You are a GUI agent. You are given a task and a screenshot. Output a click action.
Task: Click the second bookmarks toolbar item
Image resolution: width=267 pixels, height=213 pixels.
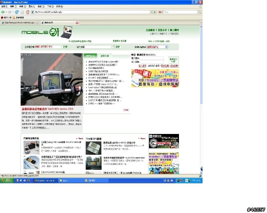[x=18, y=17]
